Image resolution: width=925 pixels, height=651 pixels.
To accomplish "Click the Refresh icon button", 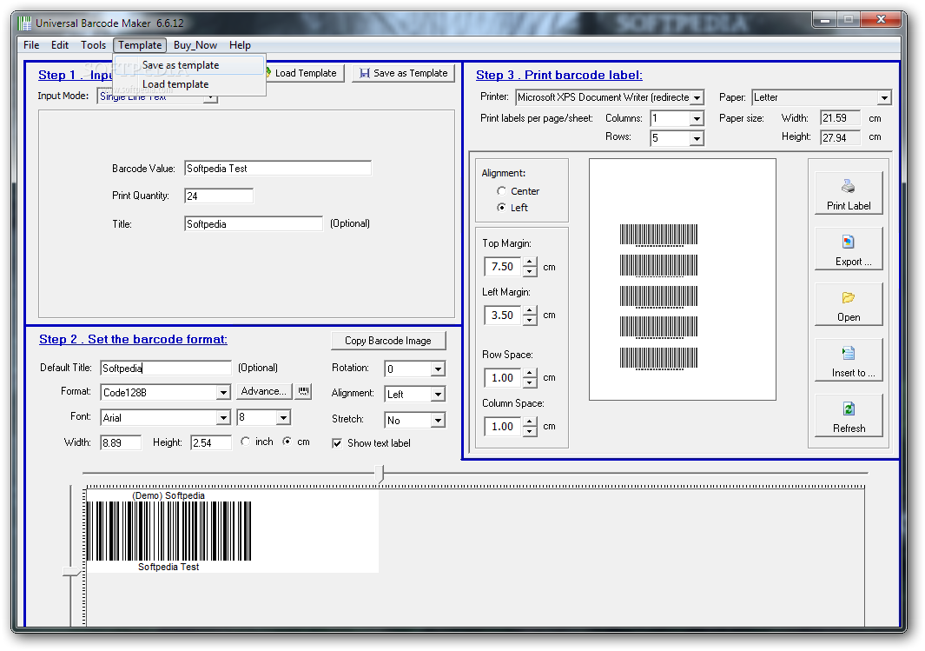I will tap(849, 409).
